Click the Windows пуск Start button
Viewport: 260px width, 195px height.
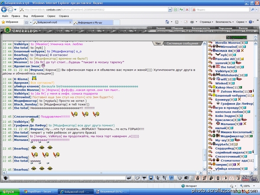(10, 192)
